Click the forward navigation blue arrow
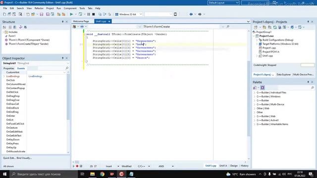317x178 pixels. point(200,14)
